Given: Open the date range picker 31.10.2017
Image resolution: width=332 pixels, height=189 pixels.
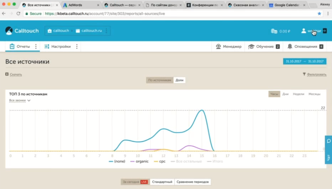Looking at the screenshot, I should [x=305, y=61].
